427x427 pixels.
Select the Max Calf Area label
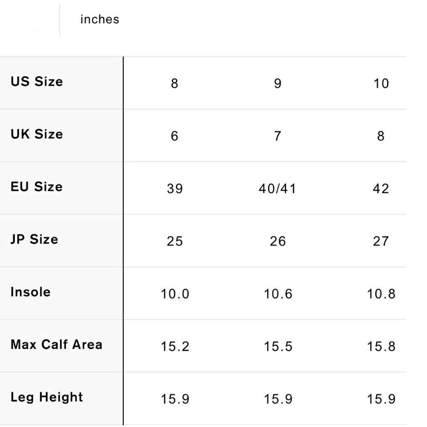[x=56, y=345]
